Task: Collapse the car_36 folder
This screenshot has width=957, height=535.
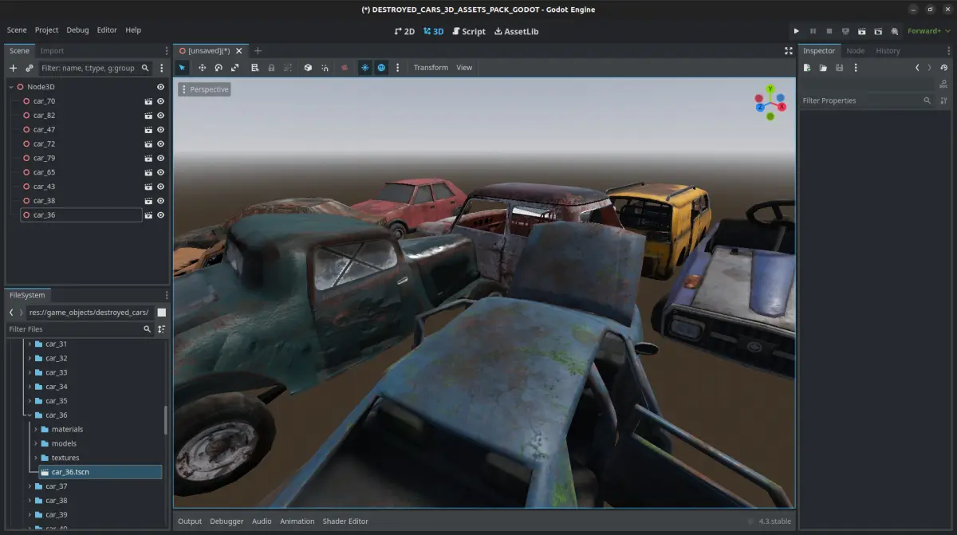Action: pyautogui.click(x=30, y=415)
